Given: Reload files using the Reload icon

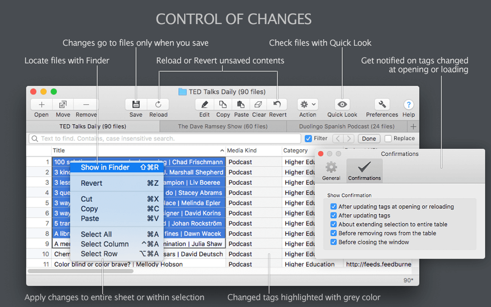Looking at the screenshot, I should click(158, 104).
